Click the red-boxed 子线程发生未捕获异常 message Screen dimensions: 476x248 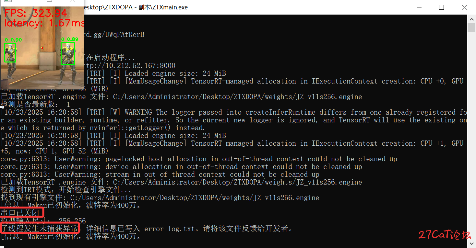coord(40,229)
